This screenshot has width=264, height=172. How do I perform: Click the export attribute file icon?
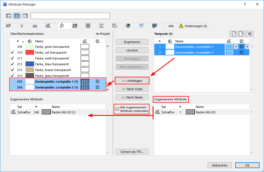point(242,34)
